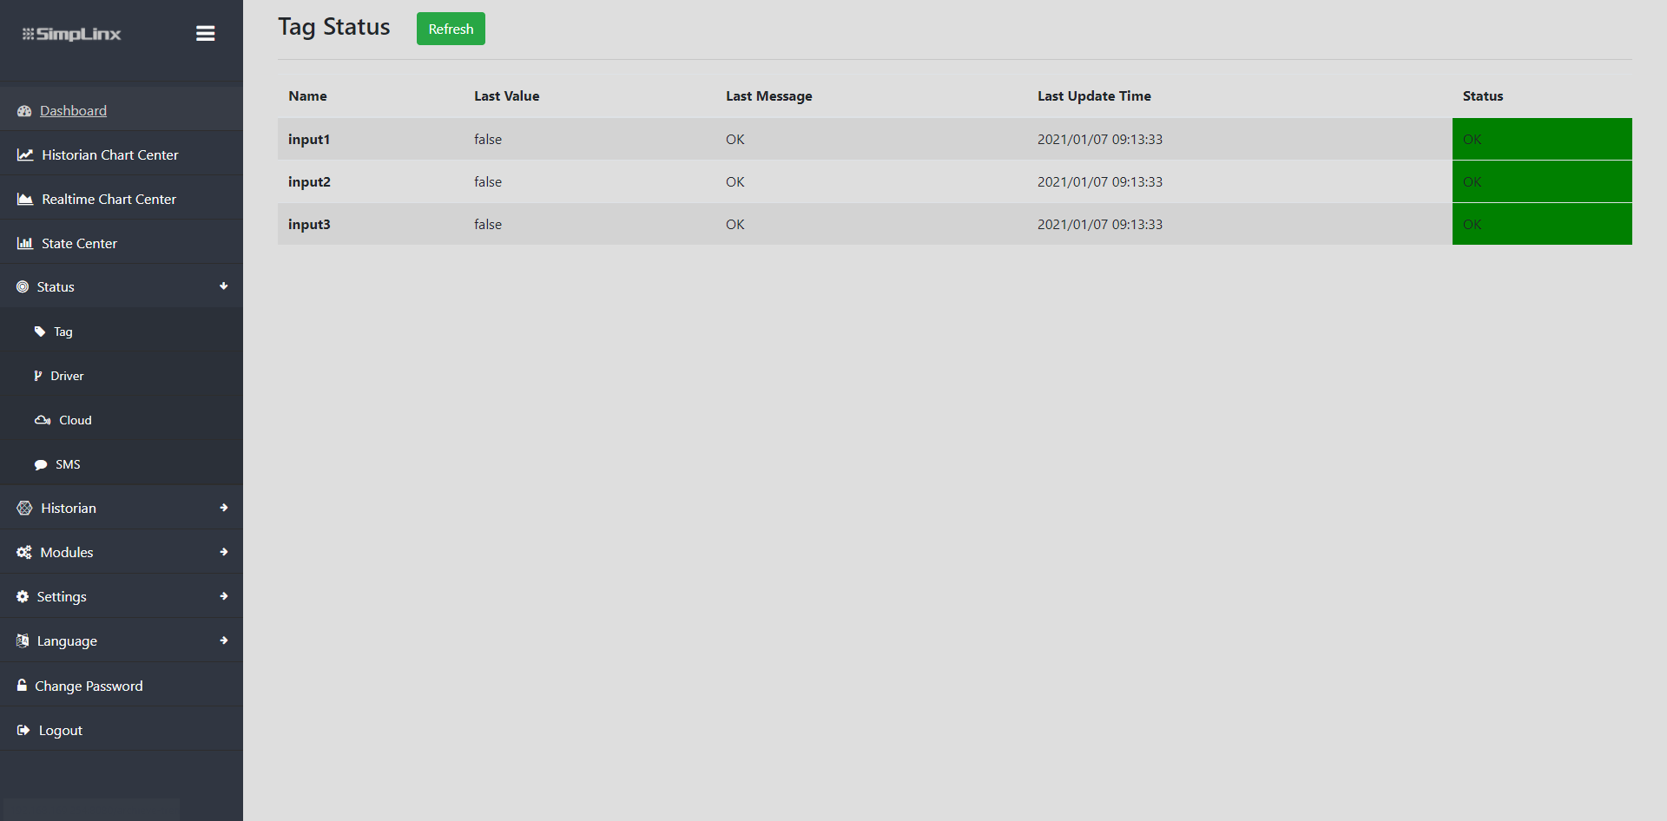Click the Historian globe icon
The image size is (1667, 821).
(x=24, y=508)
